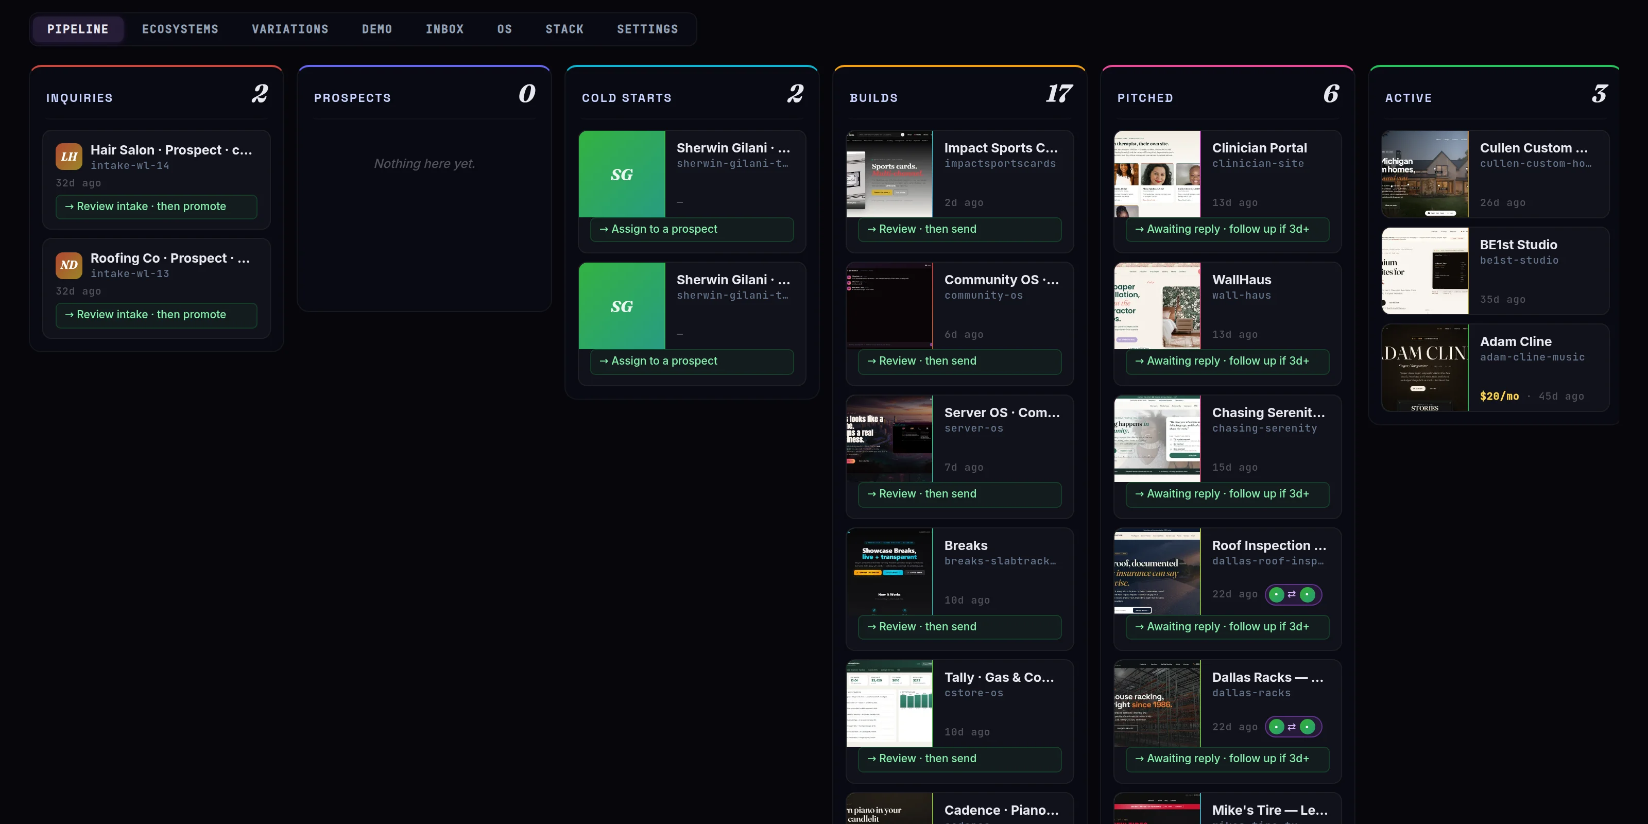Viewport: 1648px width, 824px height.
Task: Open the Roofing Co Prospect card title
Action: 170,258
